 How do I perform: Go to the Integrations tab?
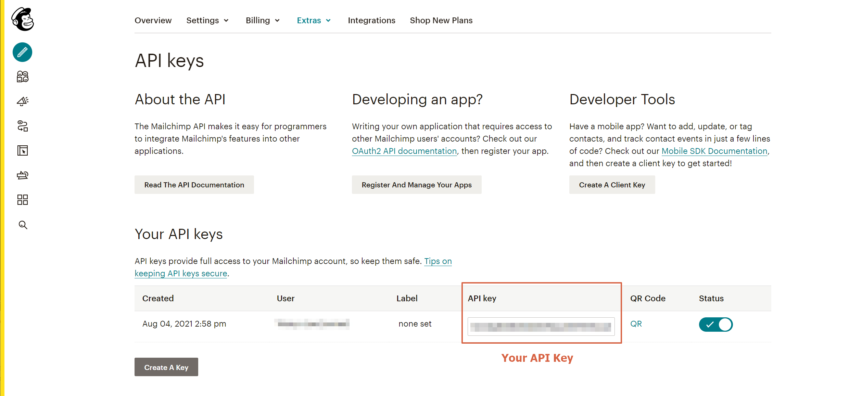click(x=371, y=21)
